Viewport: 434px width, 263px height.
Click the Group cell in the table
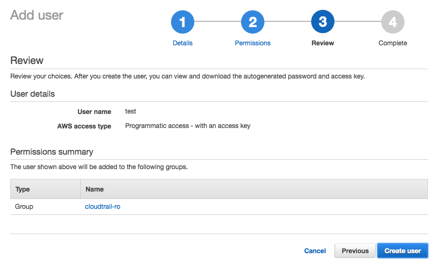tap(24, 206)
